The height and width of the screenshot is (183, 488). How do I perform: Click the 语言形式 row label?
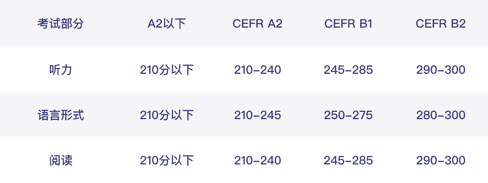61,115
